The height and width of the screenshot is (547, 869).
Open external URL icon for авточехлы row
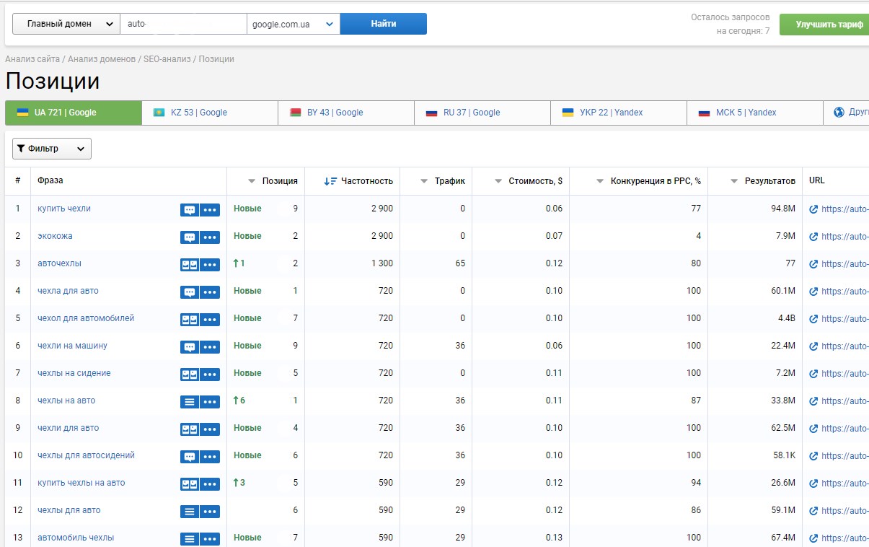coord(813,264)
